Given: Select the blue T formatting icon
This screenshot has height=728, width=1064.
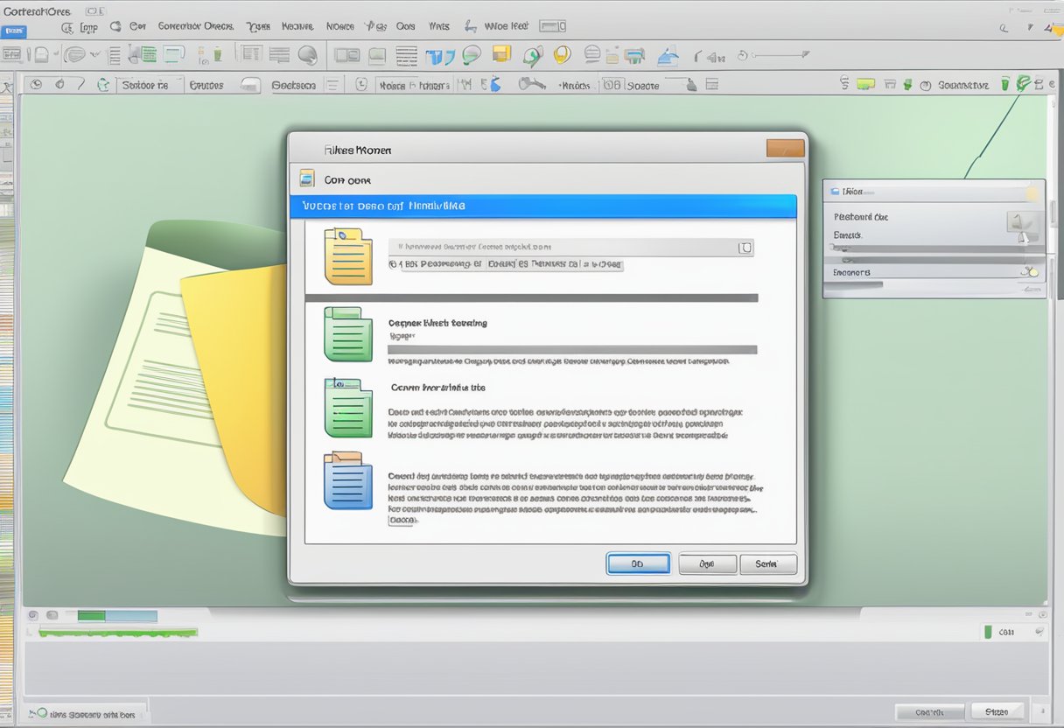Looking at the screenshot, I should click(x=433, y=54).
